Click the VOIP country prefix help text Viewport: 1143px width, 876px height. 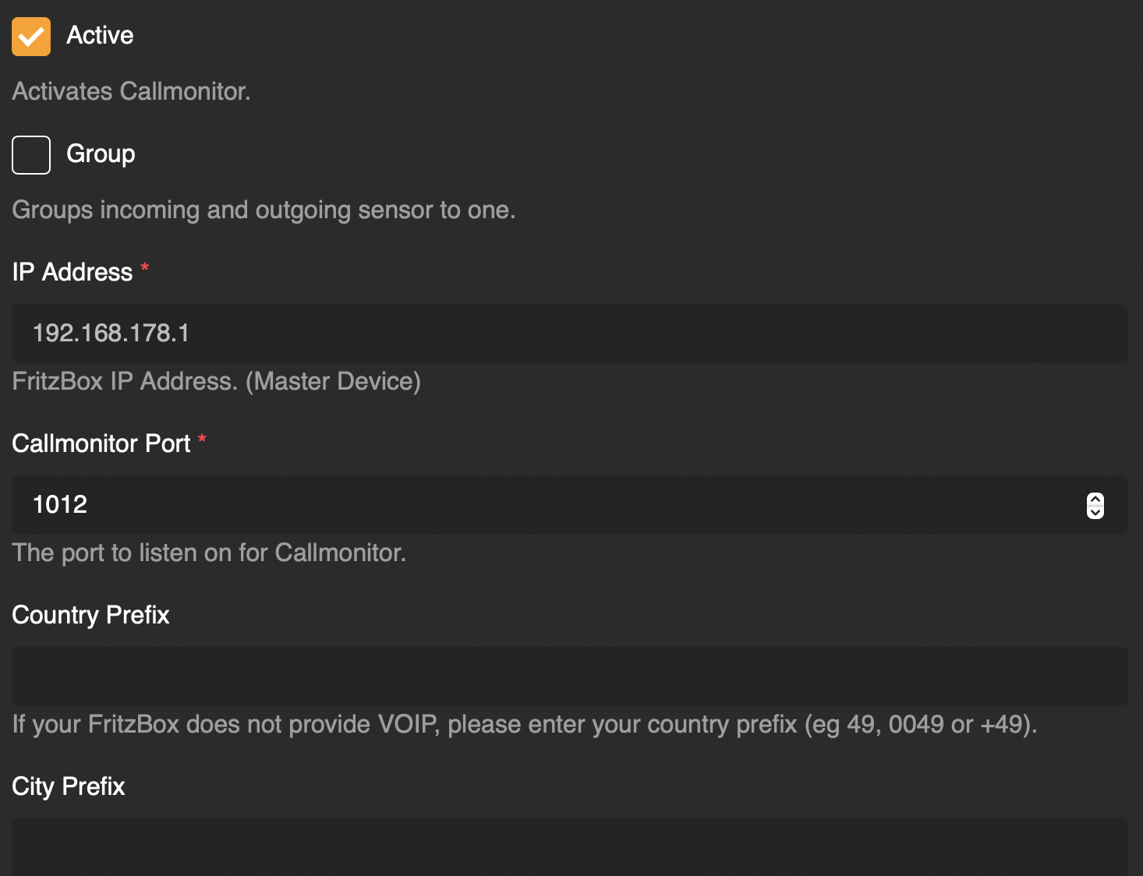point(524,724)
